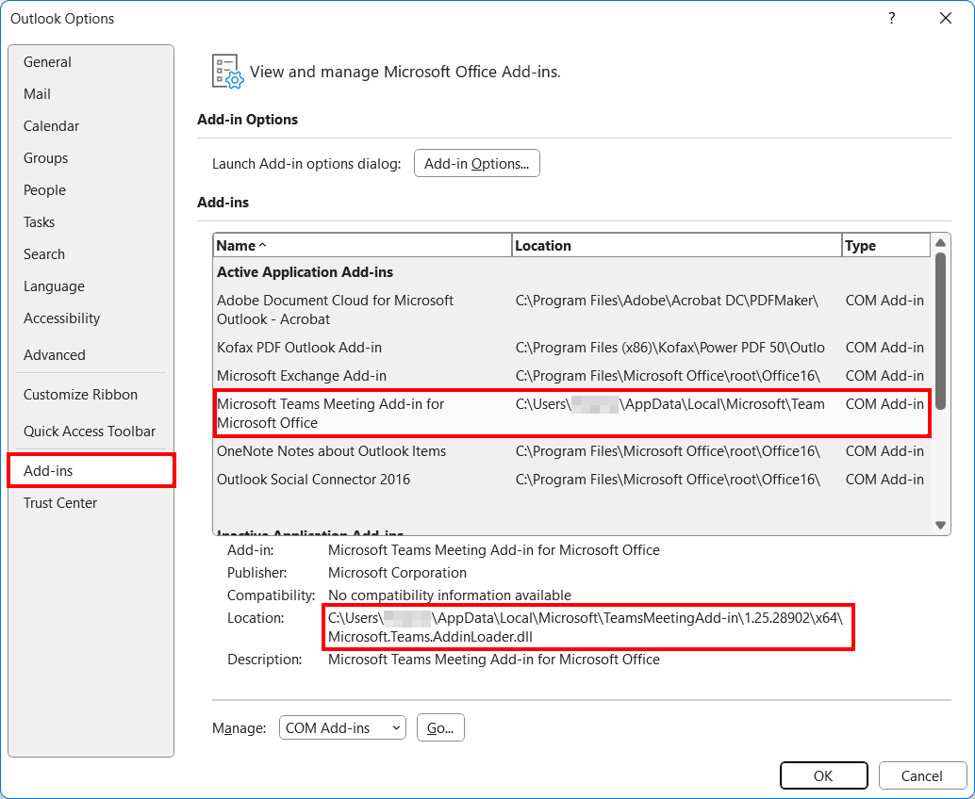This screenshot has width=975, height=799.
Task: Click the Add-ins gear header icon
Action: [x=227, y=72]
